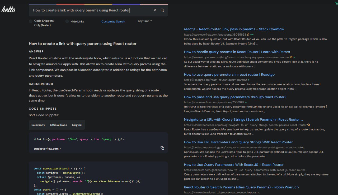
Task: Click the green filter icon at top right
Action: click(336, 3)
